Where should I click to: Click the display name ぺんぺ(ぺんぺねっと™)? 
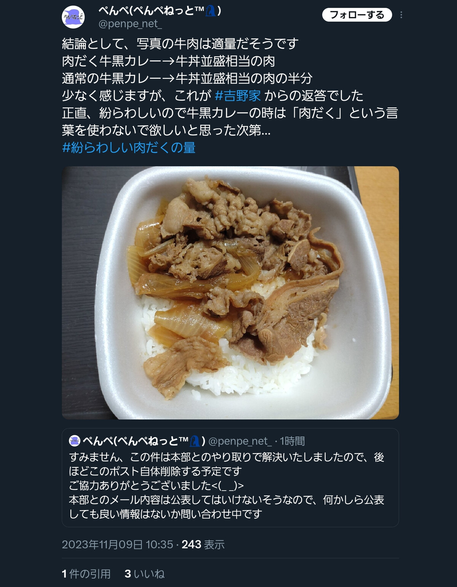(160, 11)
